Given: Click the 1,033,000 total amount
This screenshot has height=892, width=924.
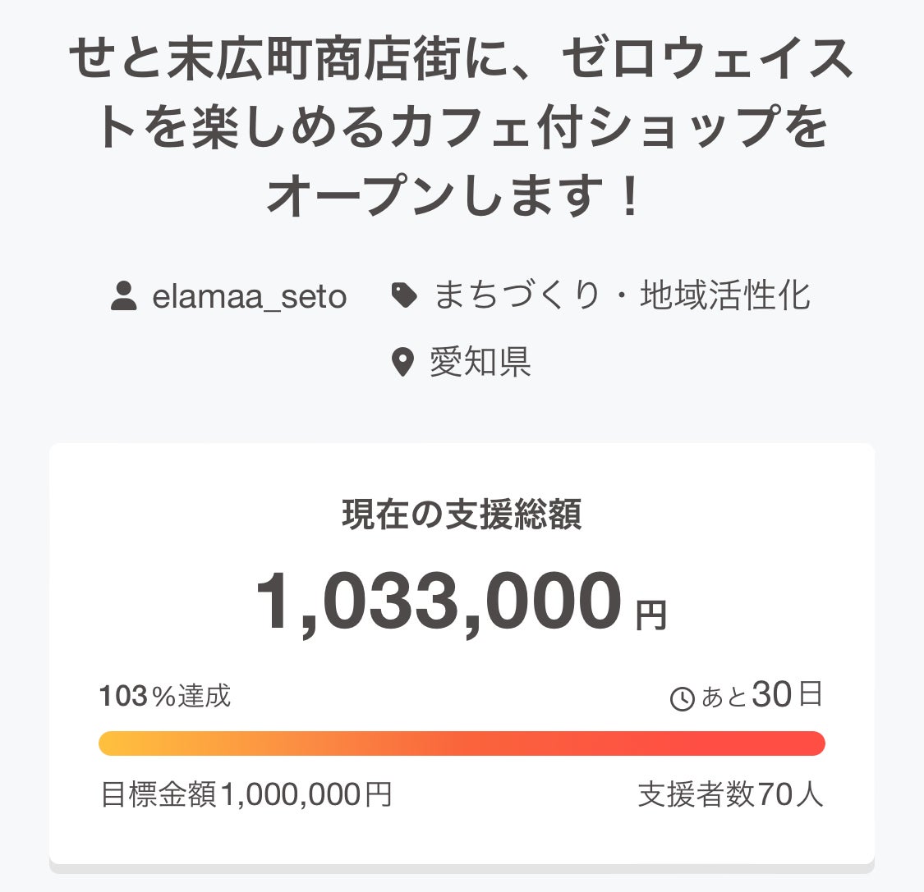Looking at the screenshot, I should coord(439,602).
